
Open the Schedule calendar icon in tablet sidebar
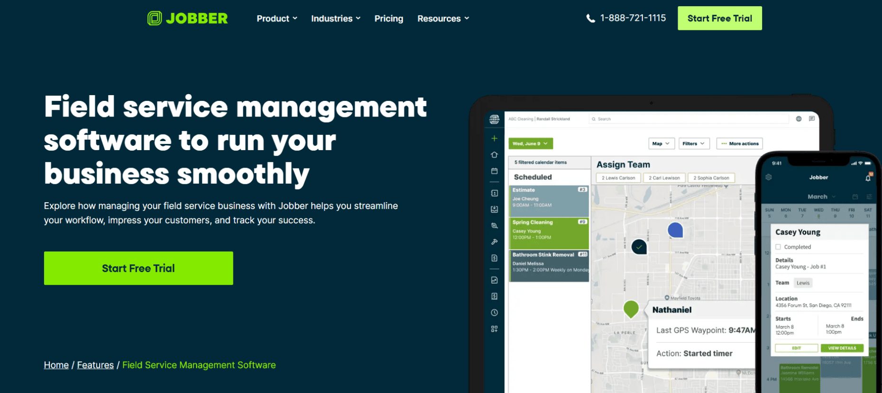(x=494, y=171)
